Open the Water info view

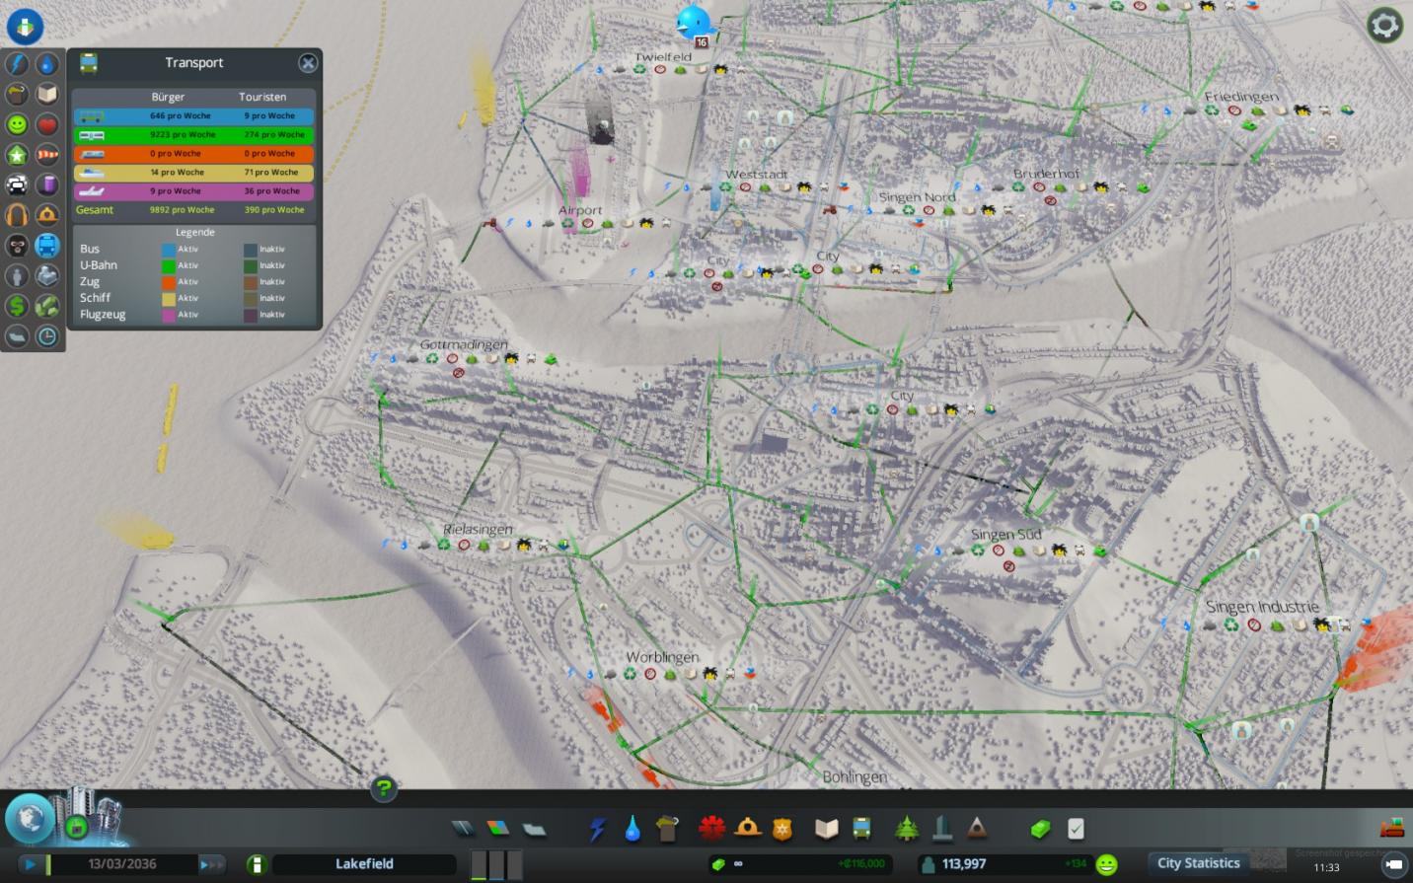pyautogui.click(x=47, y=64)
